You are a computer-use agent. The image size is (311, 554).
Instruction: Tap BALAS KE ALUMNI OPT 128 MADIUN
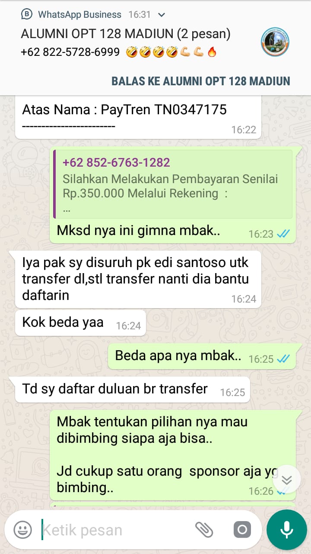(201, 81)
